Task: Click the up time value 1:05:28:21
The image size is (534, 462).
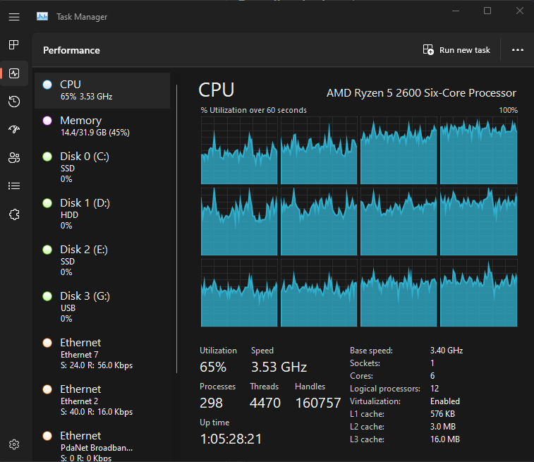Action: [x=231, y=439]
